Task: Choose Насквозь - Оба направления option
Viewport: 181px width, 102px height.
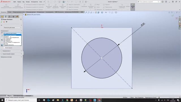Action: coord(12,37)
